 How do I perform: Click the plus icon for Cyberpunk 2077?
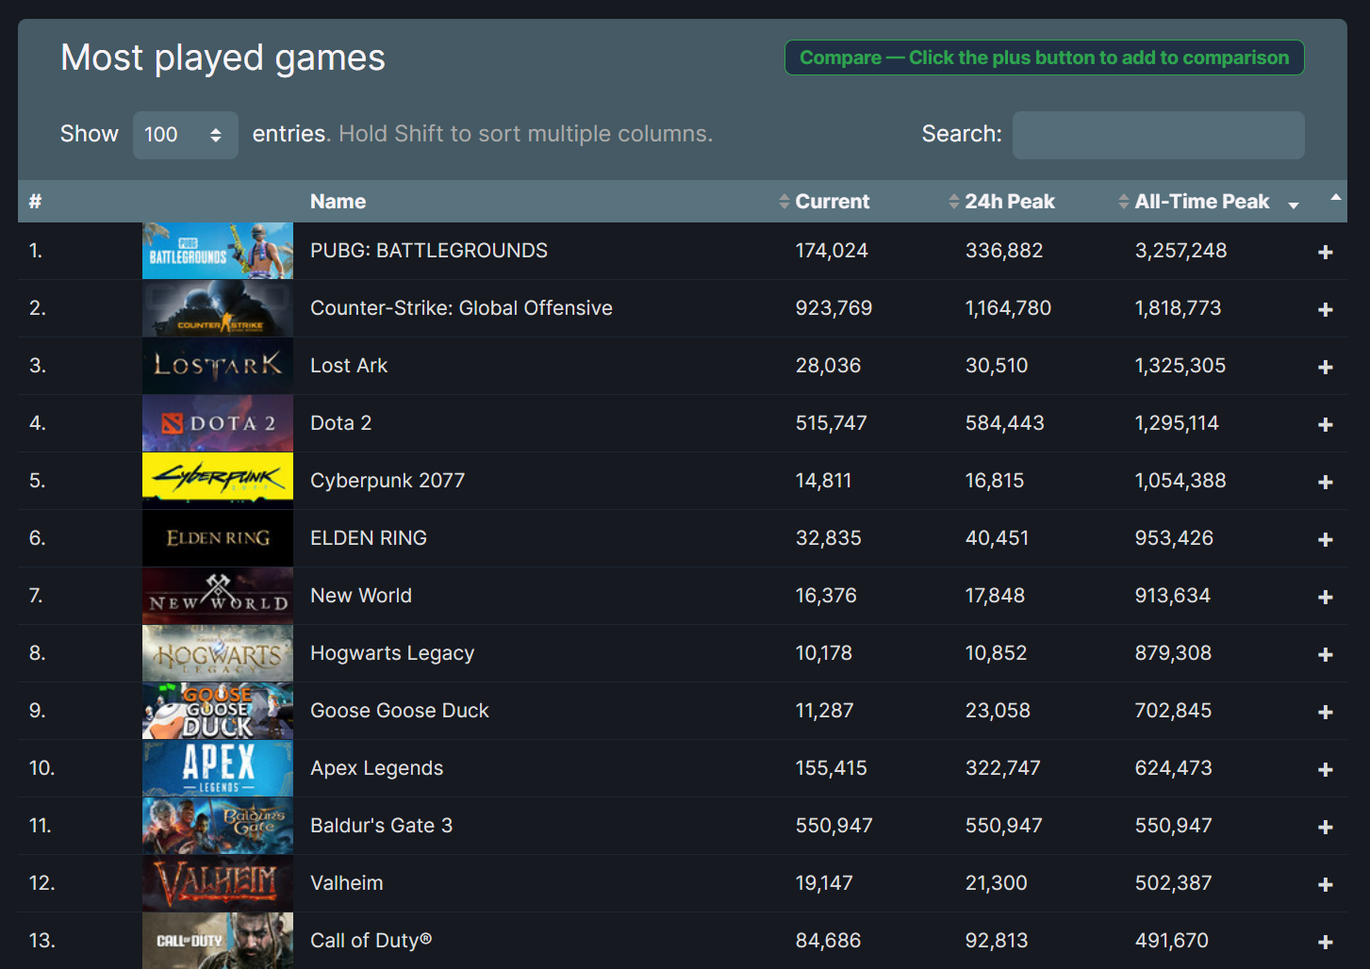click(x=1325, y=482)
